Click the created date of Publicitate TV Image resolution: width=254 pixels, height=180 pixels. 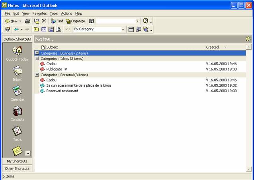[x=221, y=69]
